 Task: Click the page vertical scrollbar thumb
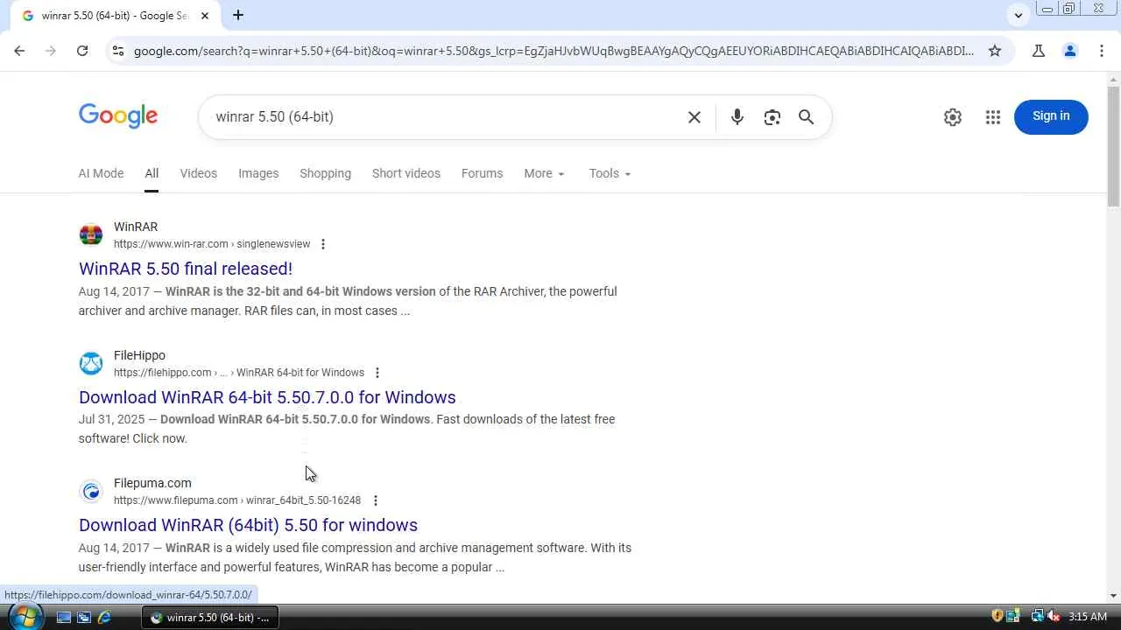pos(1113,147)
